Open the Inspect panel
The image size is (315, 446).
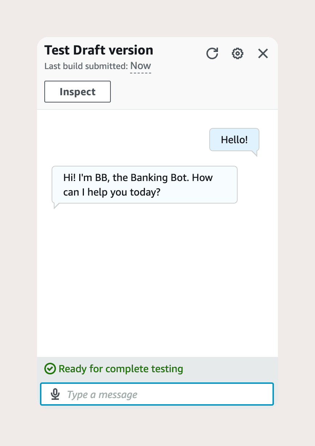coord(77,92)
